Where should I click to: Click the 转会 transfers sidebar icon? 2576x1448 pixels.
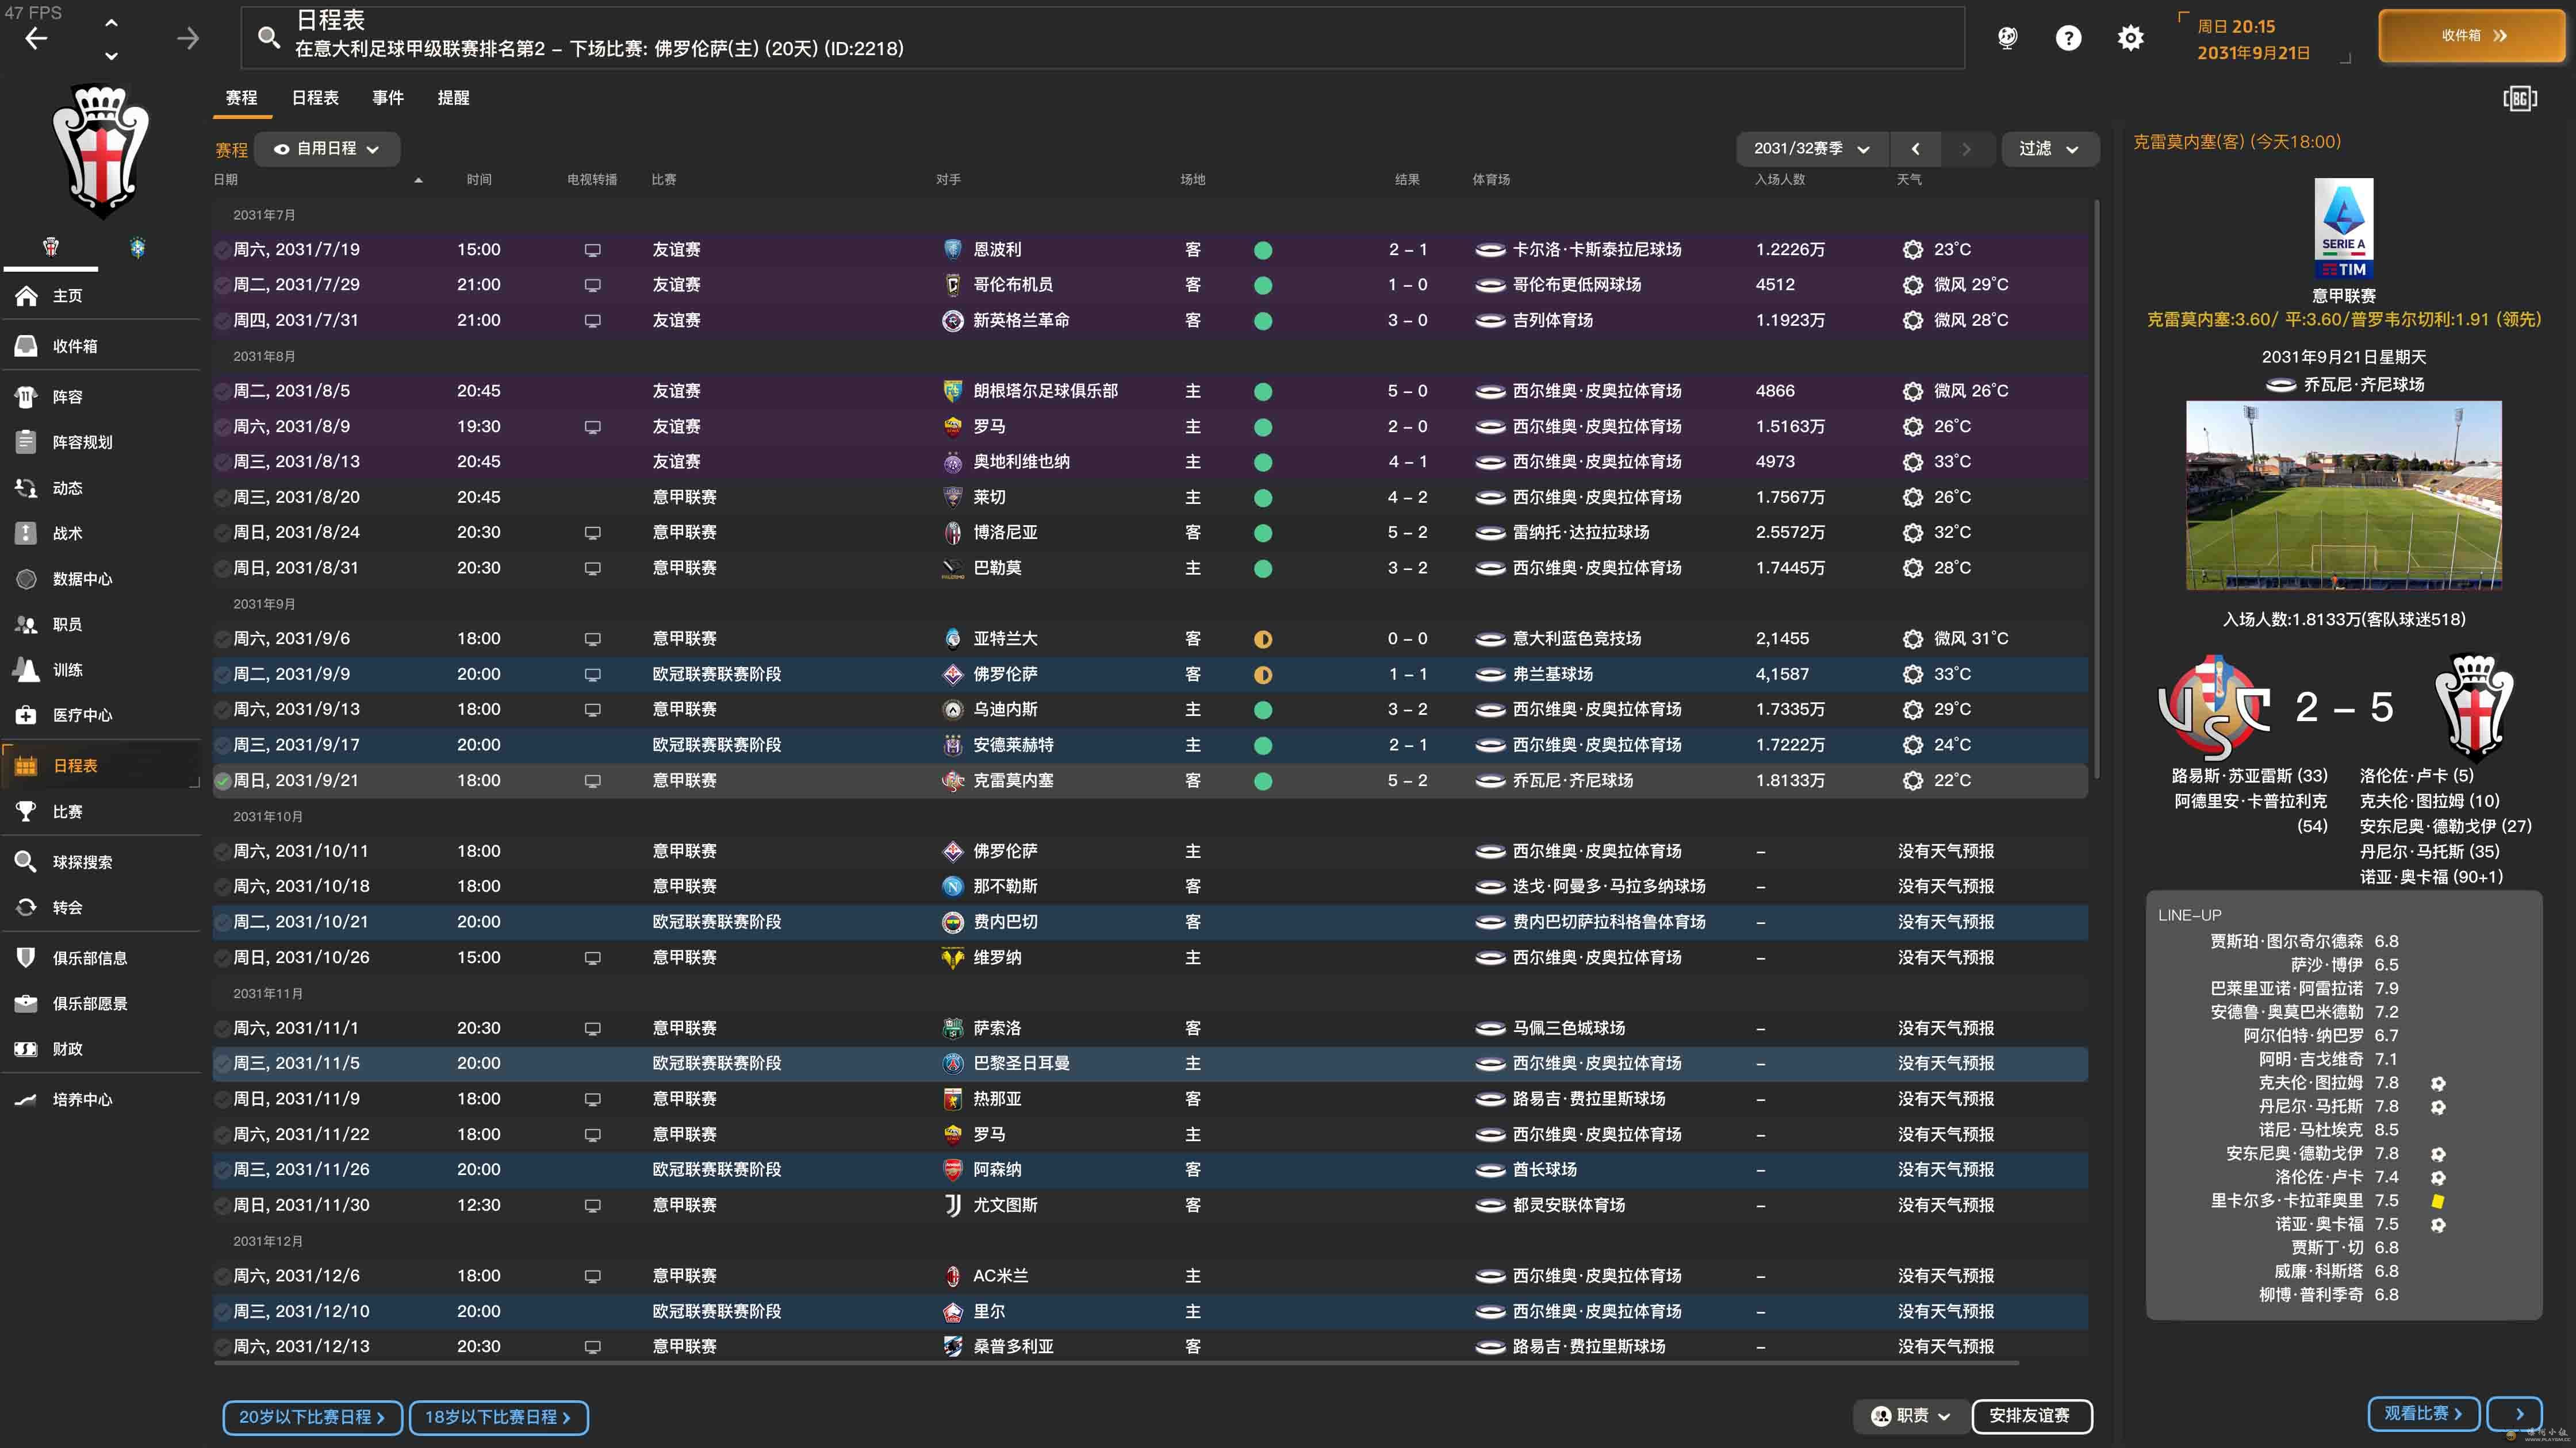(x=26, y=907)
